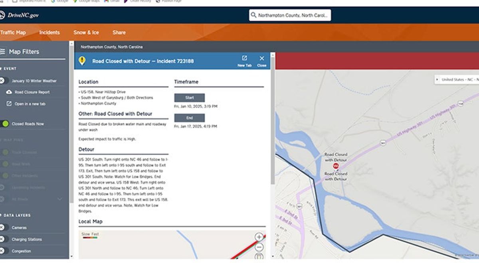Click the 'Fri, Jan 10, 2025, 3:19 PM' start time
The width and height of the screenshot is (479, 263).
tap(196, 106)
